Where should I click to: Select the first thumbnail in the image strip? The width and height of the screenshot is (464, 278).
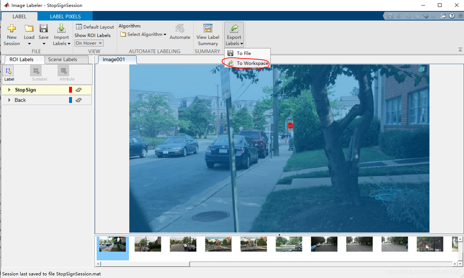[112, 244]
